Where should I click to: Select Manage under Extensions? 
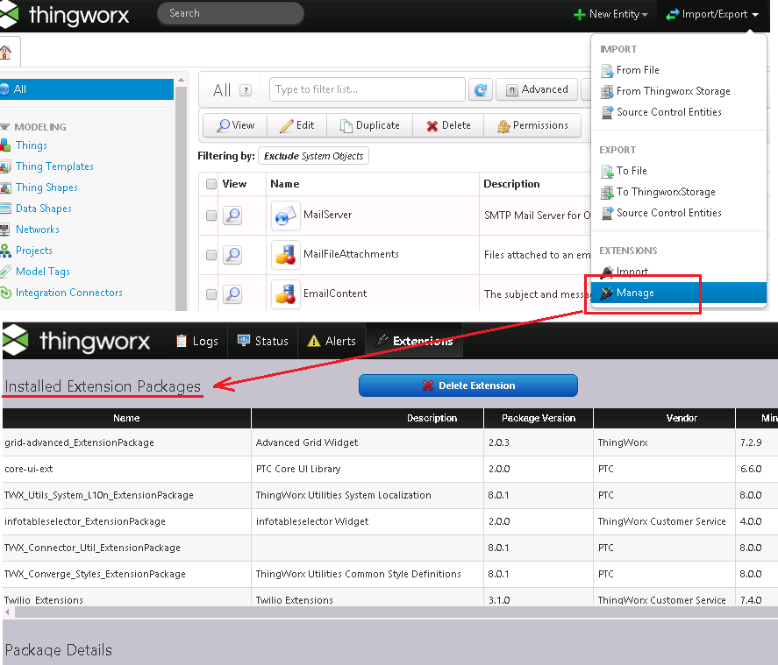tap(679, 293)
